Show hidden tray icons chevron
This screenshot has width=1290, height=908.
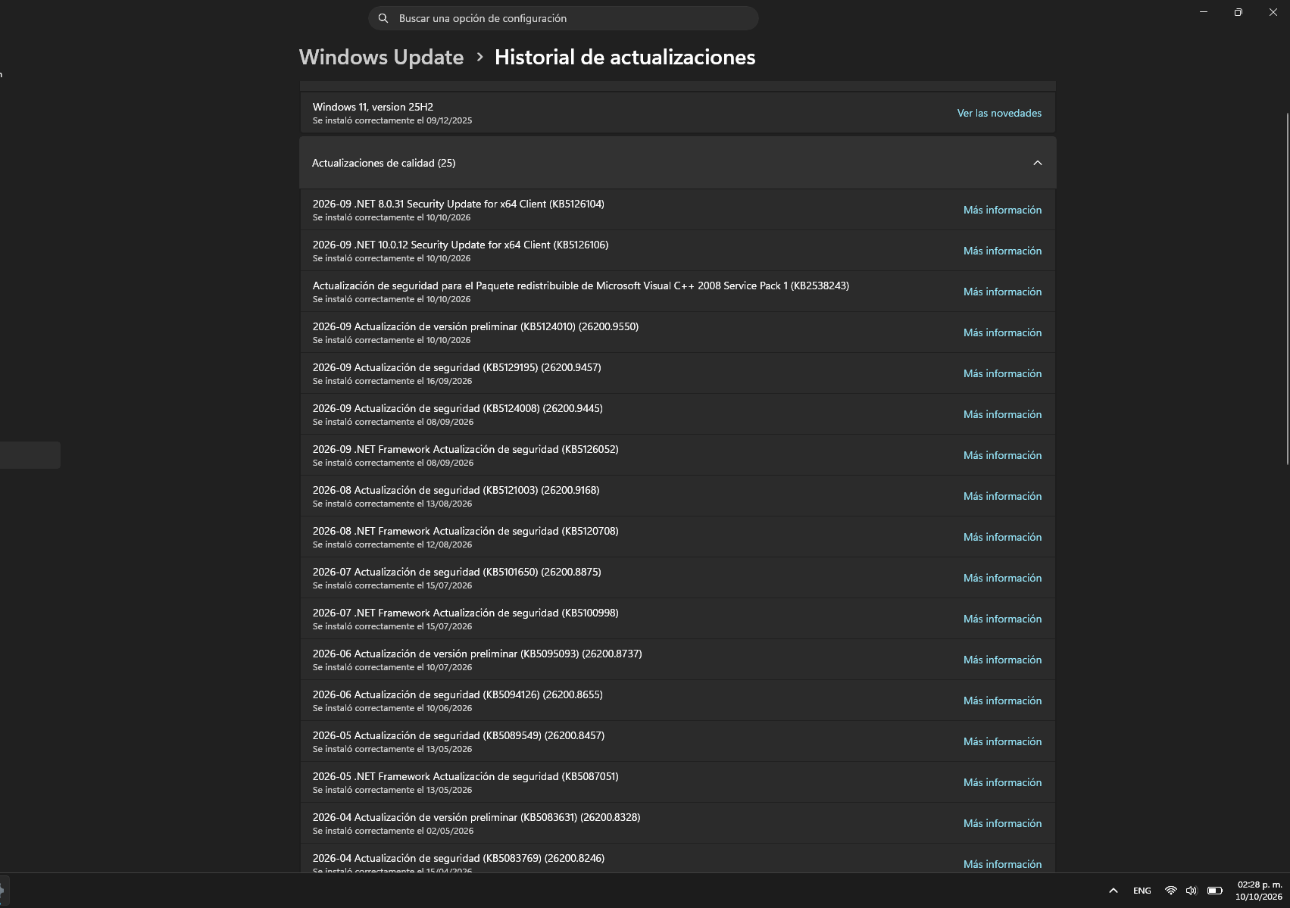coord(1113,891)
